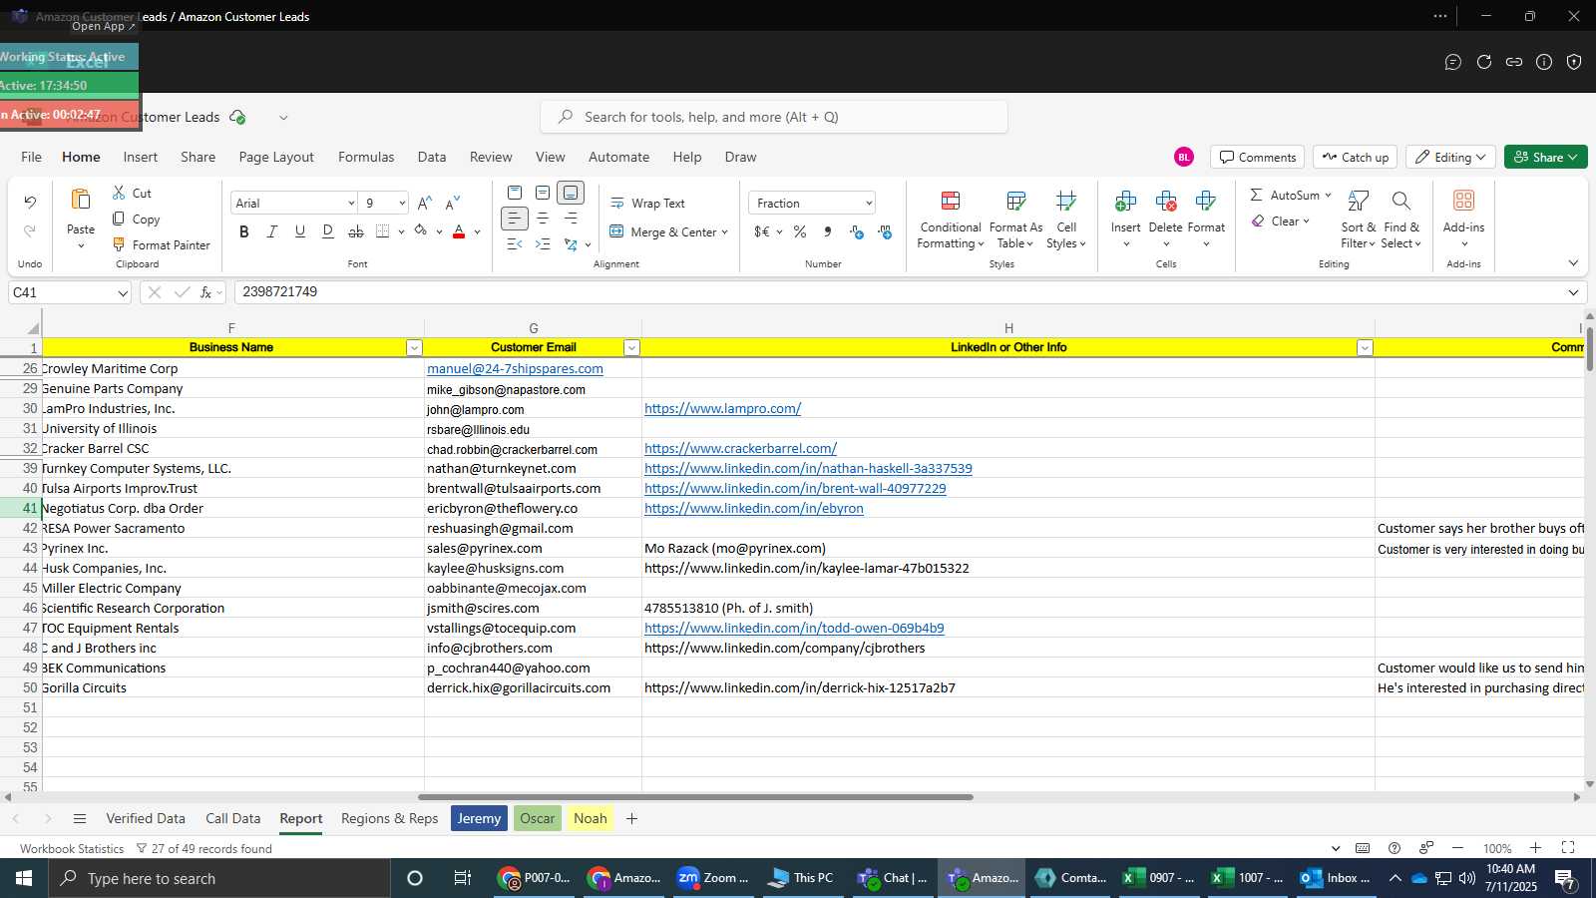Toggle bold formatting
The width and height of the screenshot is (1596, 898).
pos(244,231)
